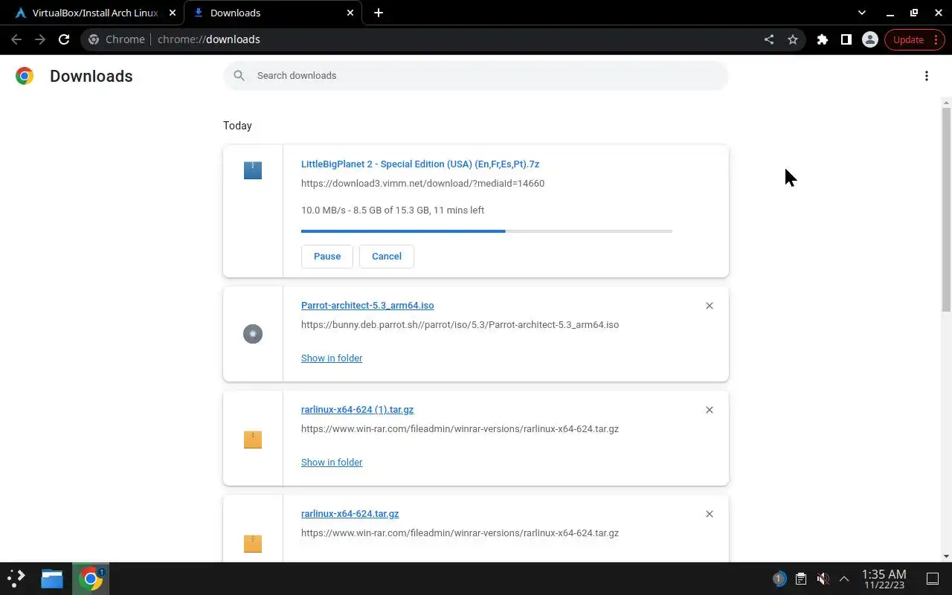Click the Chrome site info chip
952x595 pixels.
pyautogui.click(x=117, y=39)
